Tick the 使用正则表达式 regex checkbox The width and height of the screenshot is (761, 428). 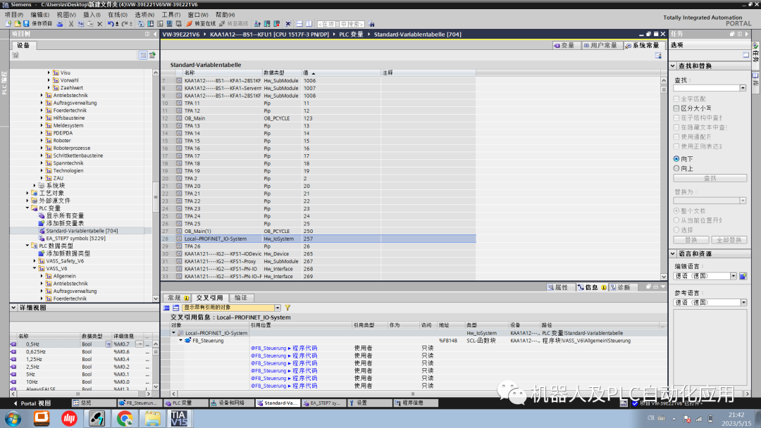point(676,146)
